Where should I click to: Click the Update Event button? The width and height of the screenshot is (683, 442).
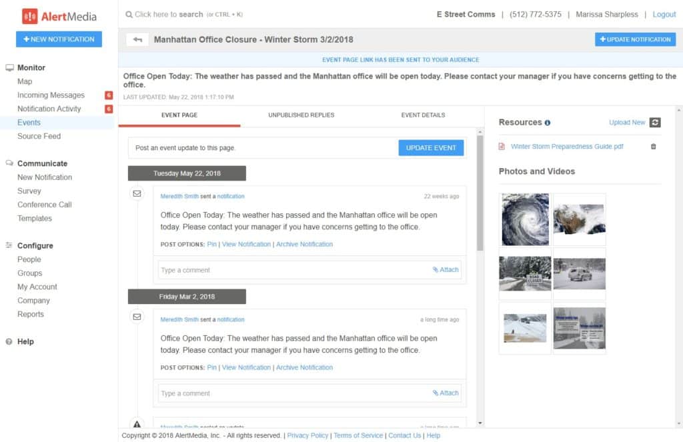pos(431,147)
